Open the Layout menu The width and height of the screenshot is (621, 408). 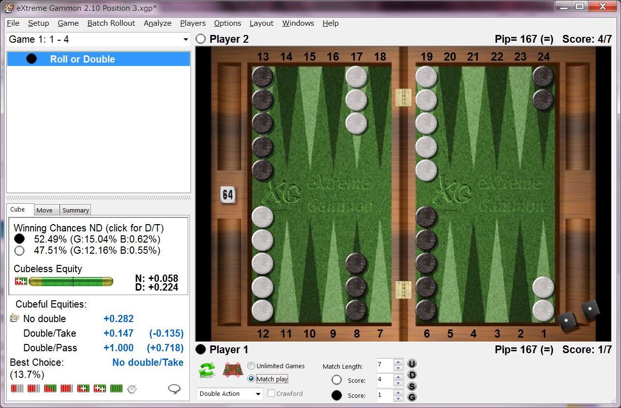pos(261,23)
